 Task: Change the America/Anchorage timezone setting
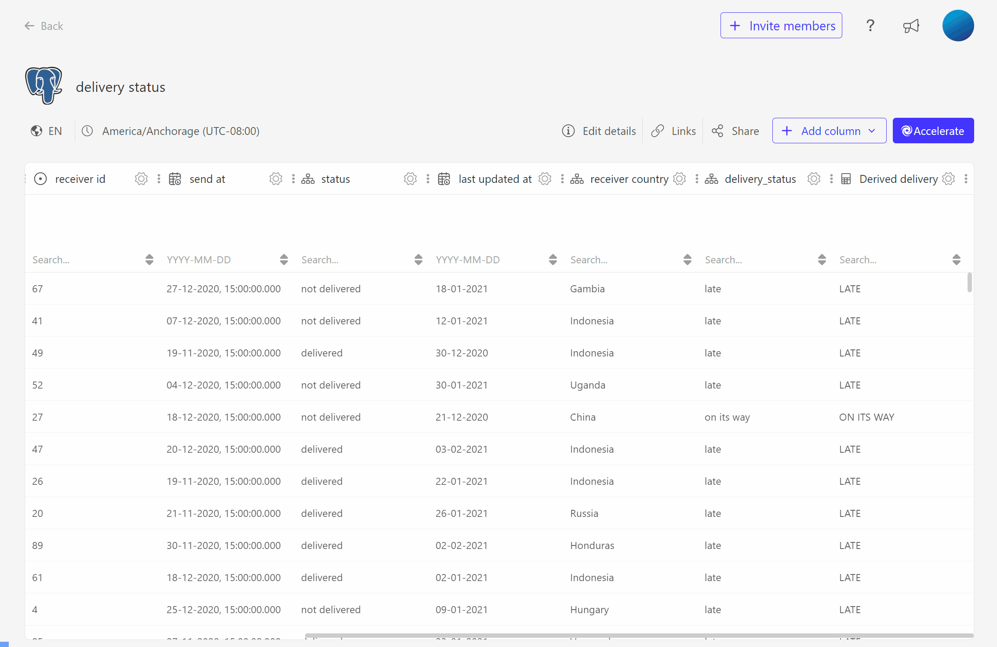coord(171,131)
